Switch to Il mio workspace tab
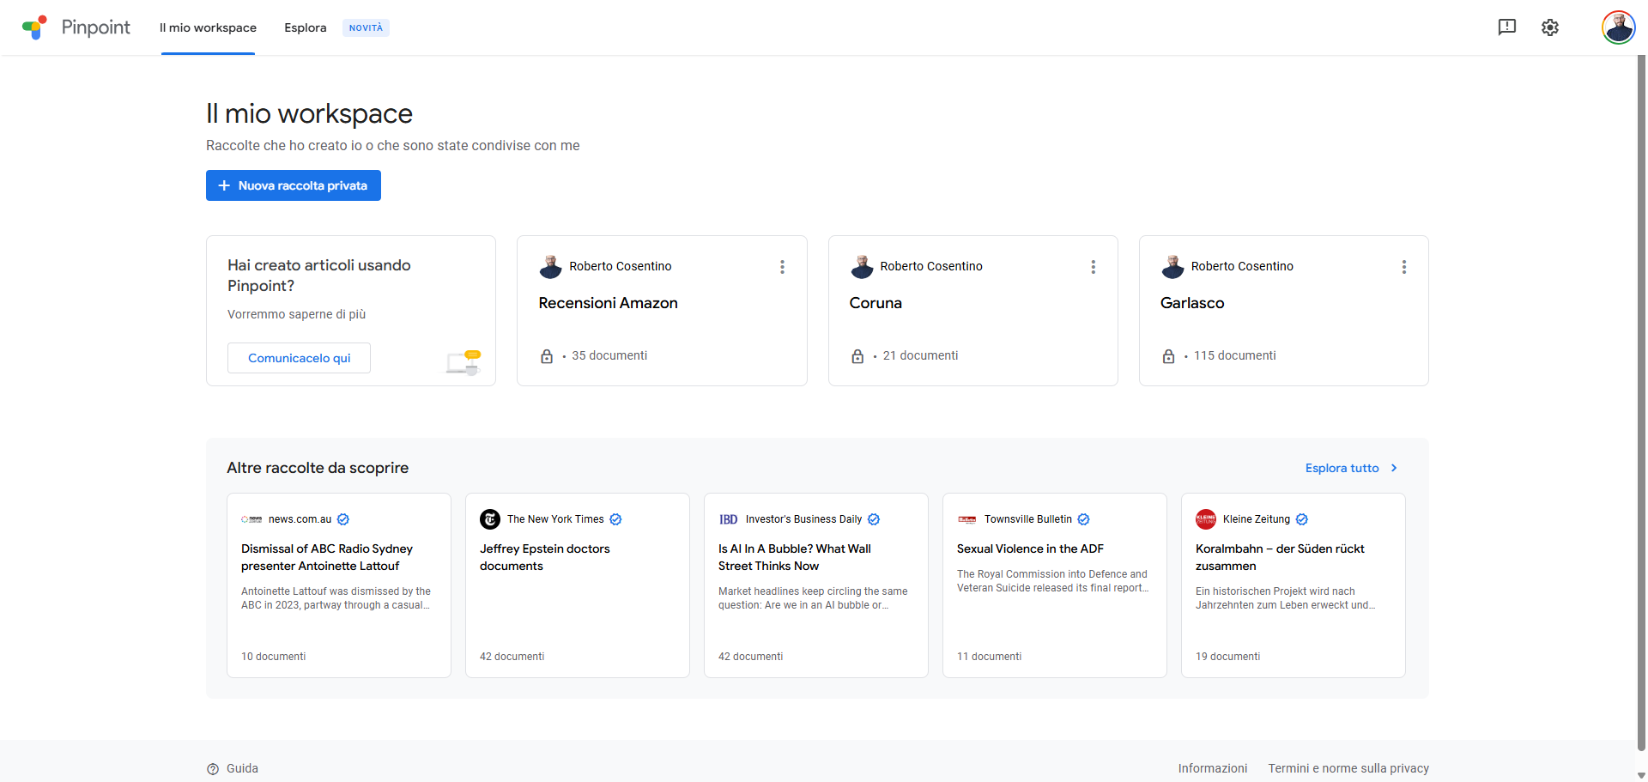The height and width of the screenshot is (782, 1648). pyautogui.click(x=208, y=27)
